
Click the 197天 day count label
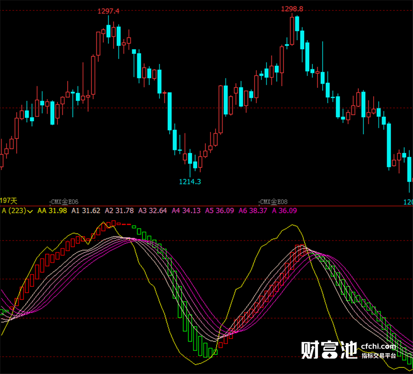[8, 201]
